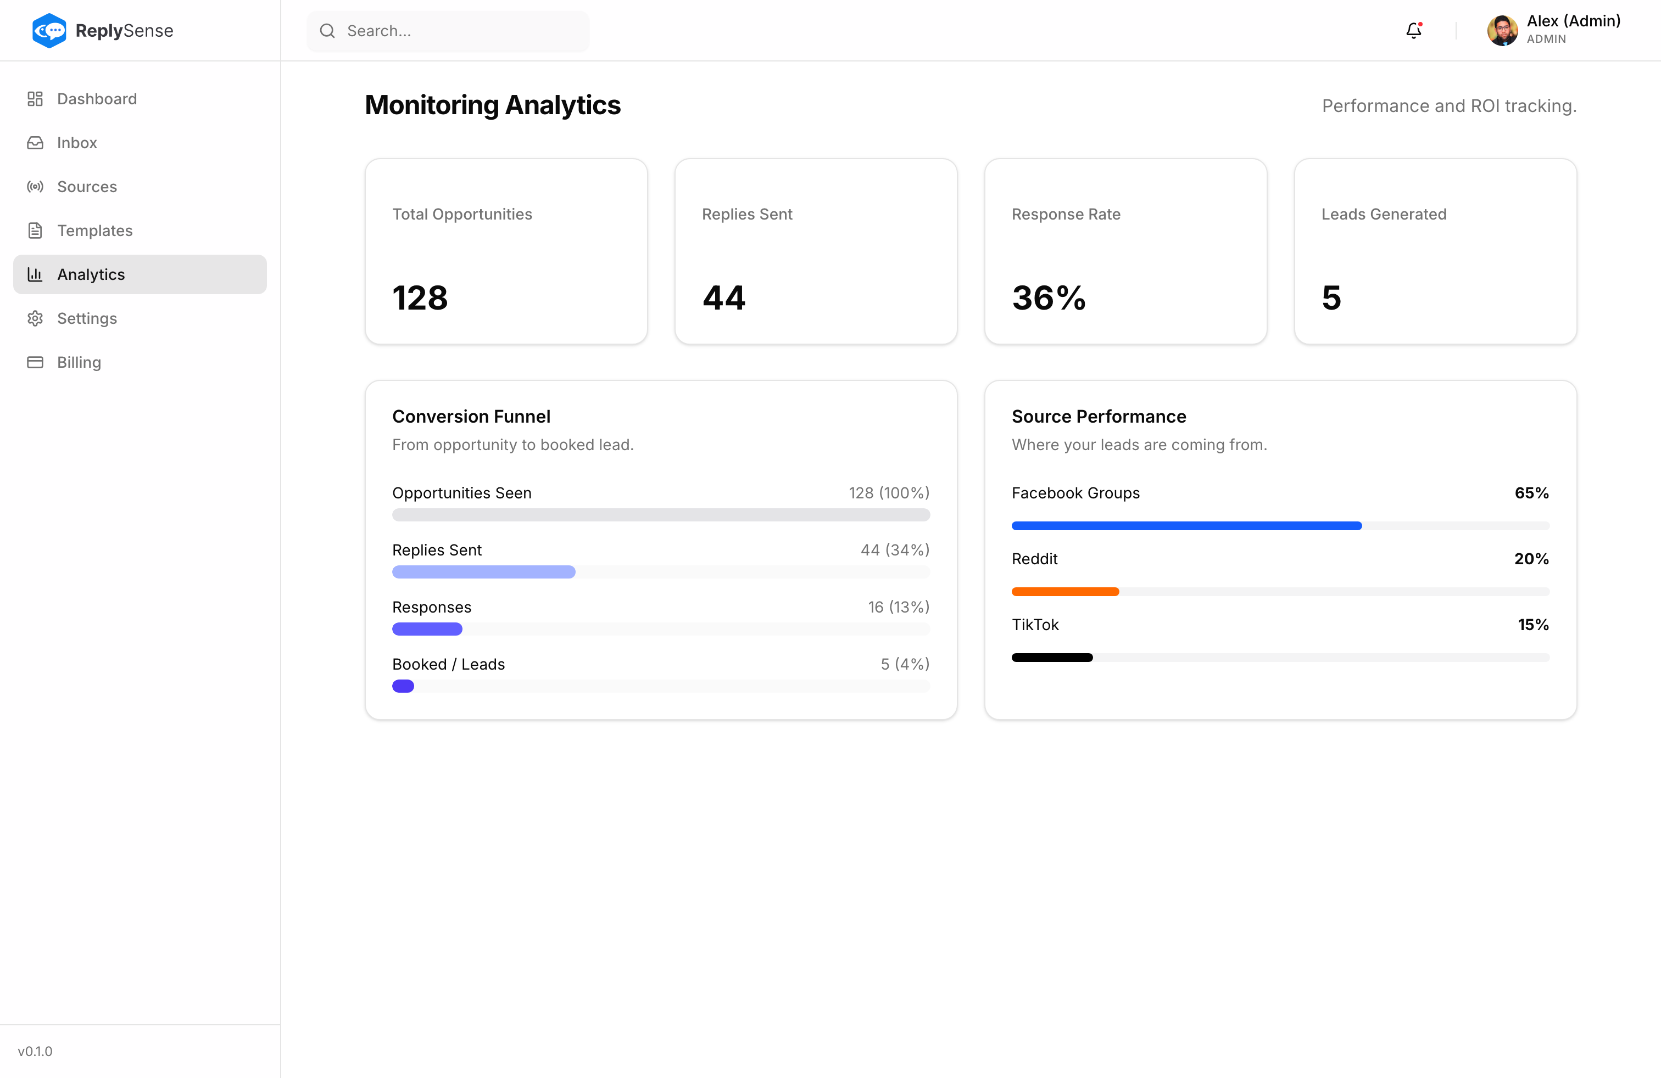Switch to the Sources section
The width and height of the screenshot is (1661, 1078).
click(x=87, y=186)
